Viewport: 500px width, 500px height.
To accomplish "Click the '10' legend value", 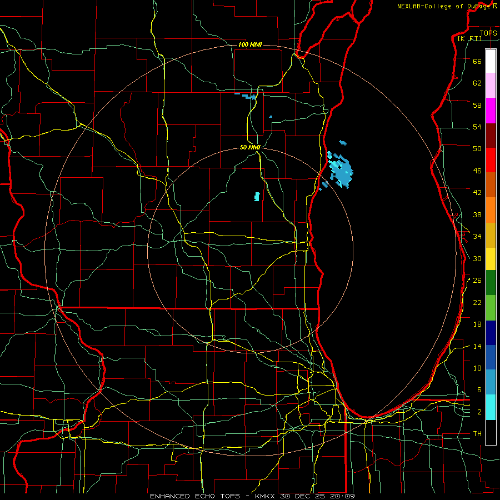I will tap(477, 368).
